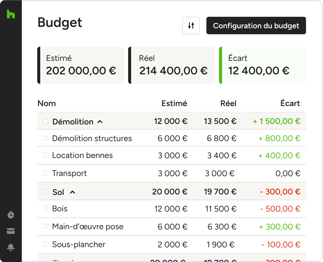
Task: Click the Houzz logo in sidebar
Action: tap(11, 14)
